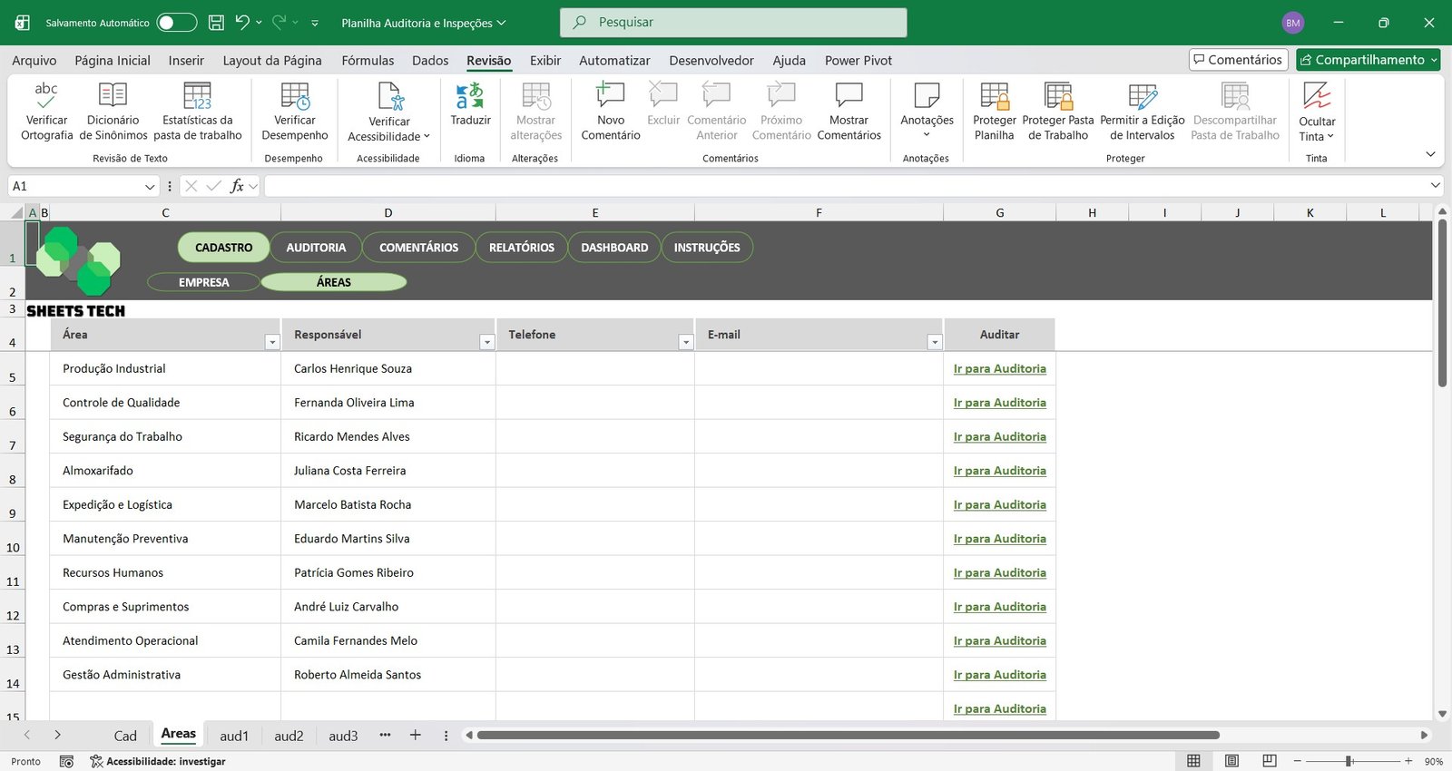Open the Comentários pane button
1452x771 pixels.
[x=1238, y=60]
